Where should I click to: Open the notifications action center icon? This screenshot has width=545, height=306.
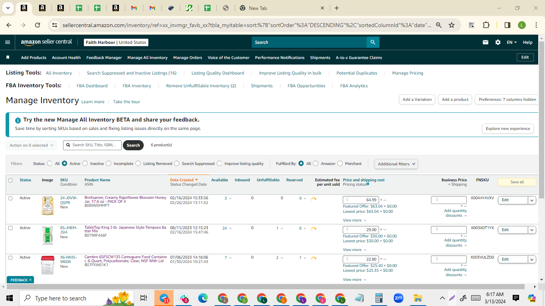[x=516, y=298]
